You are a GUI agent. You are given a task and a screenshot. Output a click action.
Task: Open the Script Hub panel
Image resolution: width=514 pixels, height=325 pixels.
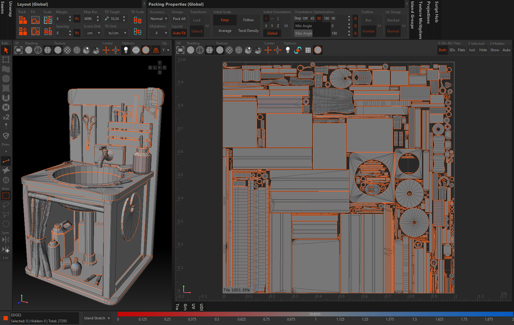point(436,12)
